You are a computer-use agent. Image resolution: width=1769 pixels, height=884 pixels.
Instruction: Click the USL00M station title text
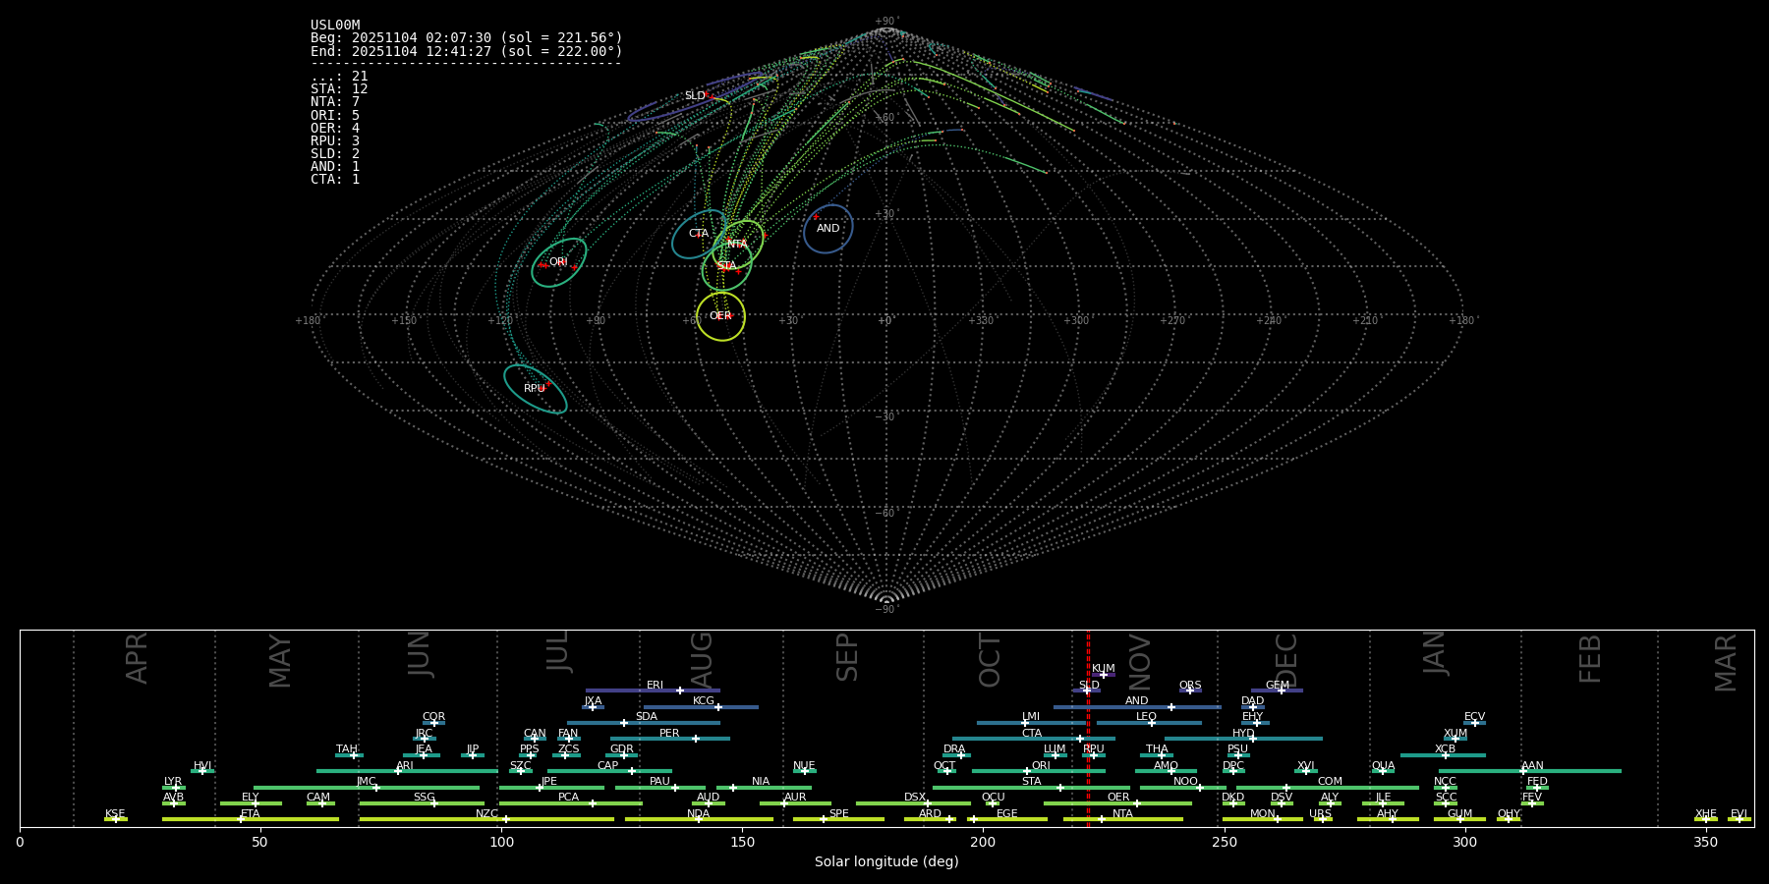[x=335, y=26]
